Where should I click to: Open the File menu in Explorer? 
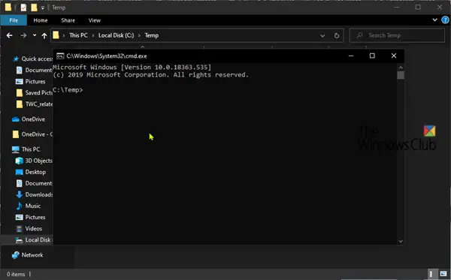[x=14, y=20]
